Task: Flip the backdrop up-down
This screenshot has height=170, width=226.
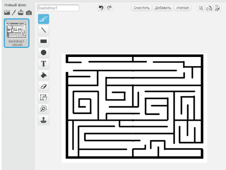Action: [217, 8]
